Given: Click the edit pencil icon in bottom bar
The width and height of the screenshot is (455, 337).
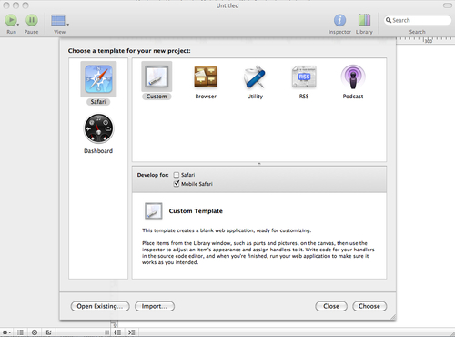Looking at the screenshot, I should coord(48,332).
